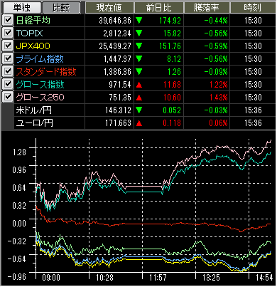Screen dimensions: 277x287
Task: Uncheck the グロース250 checkbox
Action: click(x=8, y=97)
